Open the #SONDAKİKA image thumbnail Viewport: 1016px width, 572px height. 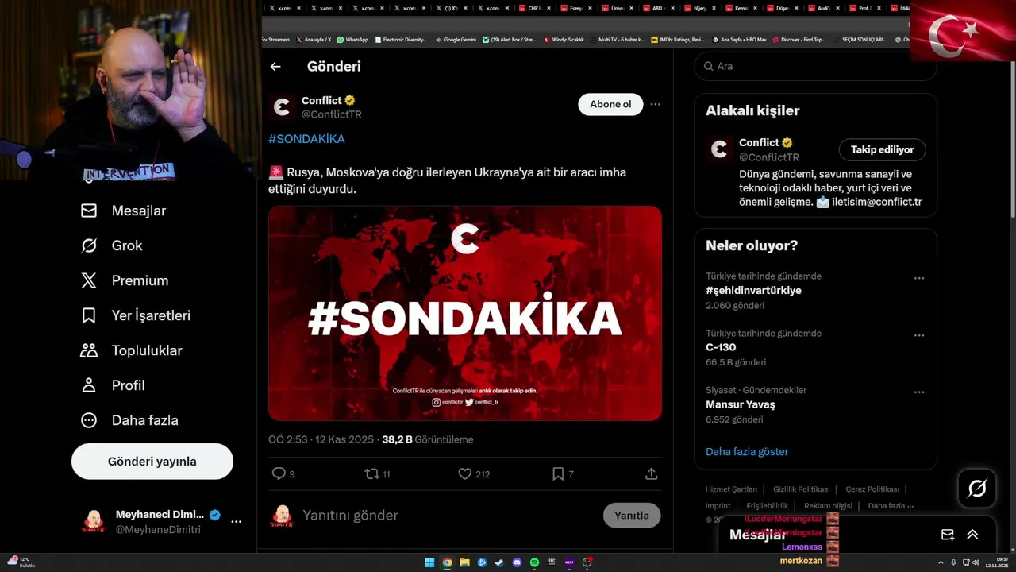(465, 313)
